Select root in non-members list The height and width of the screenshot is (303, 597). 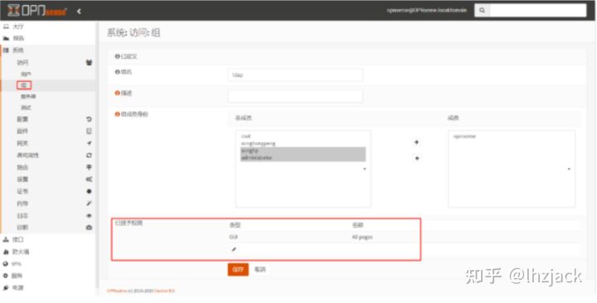[x=303, y=136]
